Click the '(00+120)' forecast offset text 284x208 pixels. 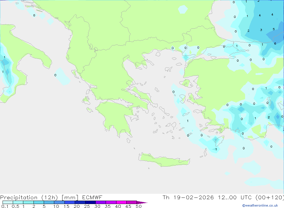[270, 198]
